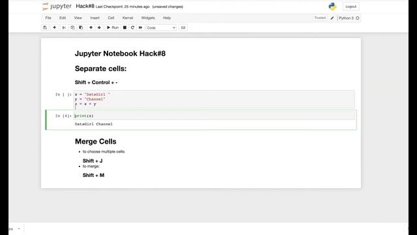The image size is (417, 235).
Task: Click the Shift + M shortcut text
Action: click(93, 176)
